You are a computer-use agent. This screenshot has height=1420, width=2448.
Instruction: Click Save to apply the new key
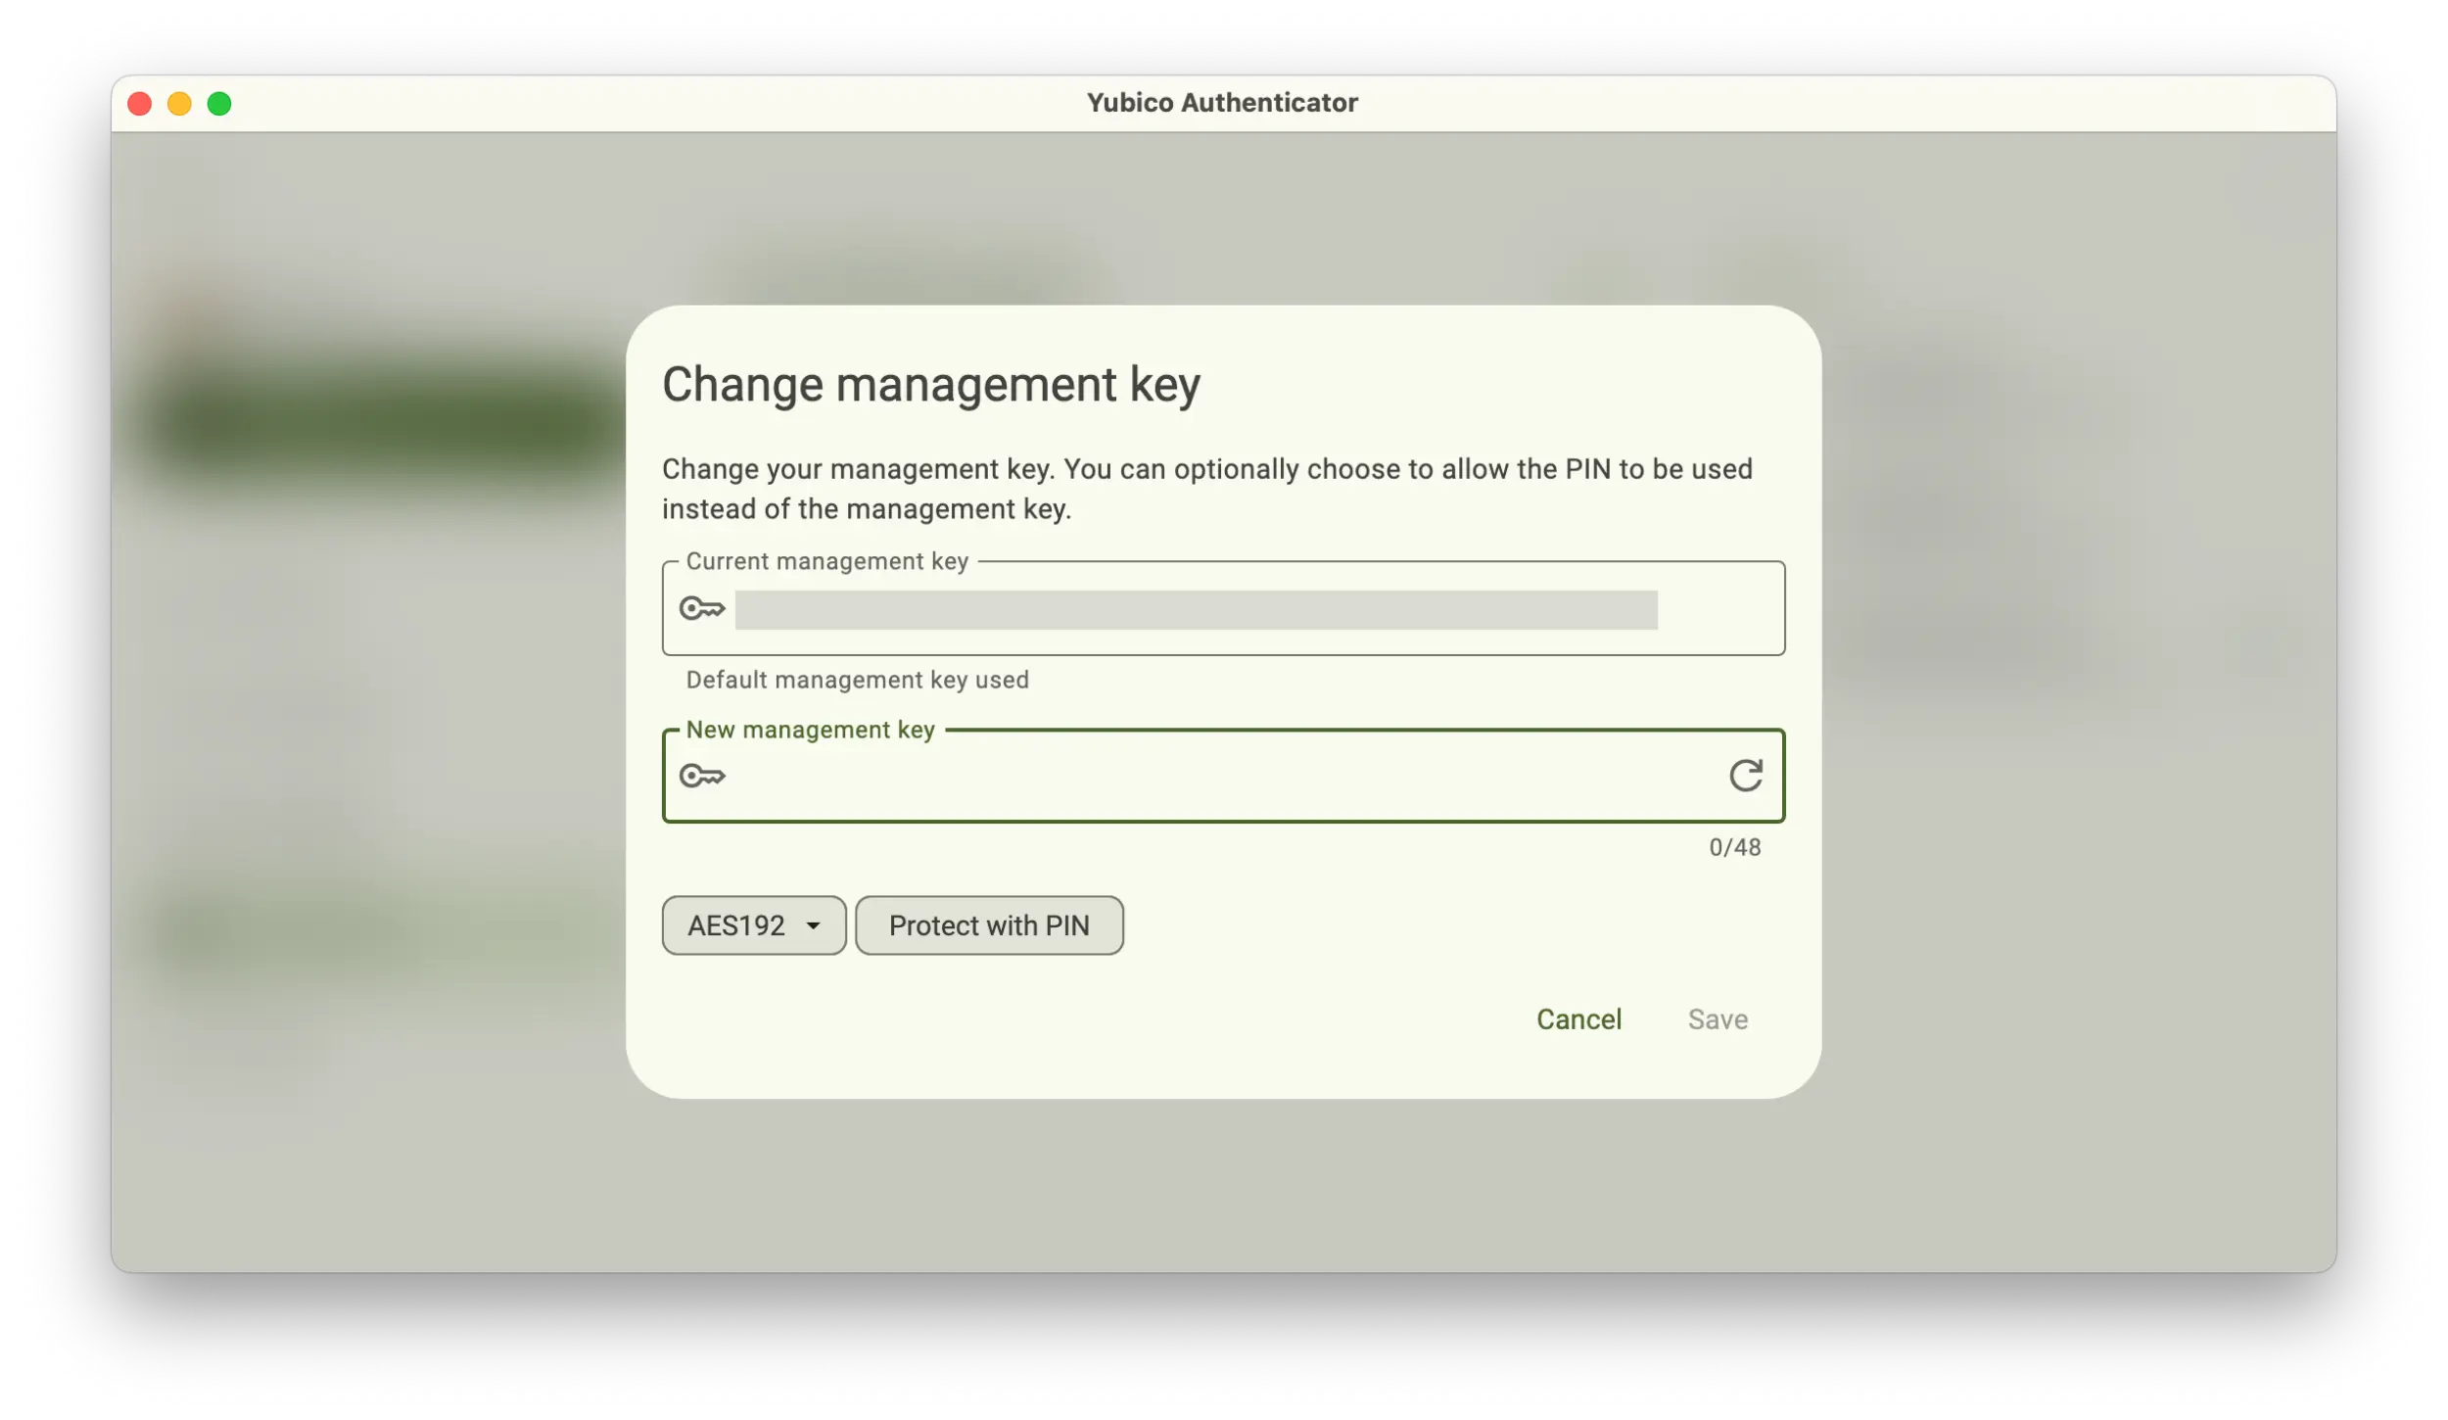coord(1718,1018)
